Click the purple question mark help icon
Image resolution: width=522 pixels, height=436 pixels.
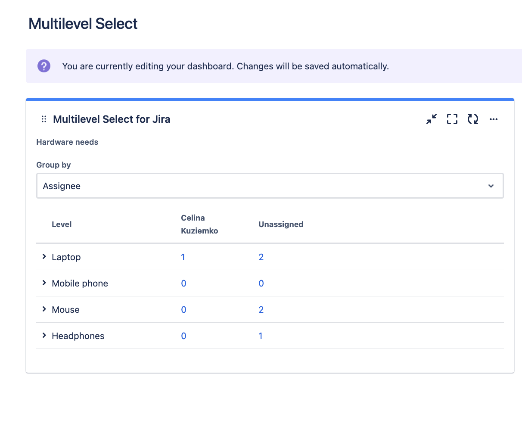pos(43,66)
